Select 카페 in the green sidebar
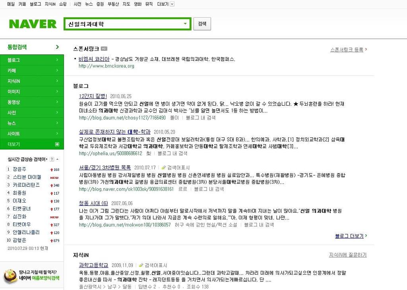407x290 pixels. 32,71
